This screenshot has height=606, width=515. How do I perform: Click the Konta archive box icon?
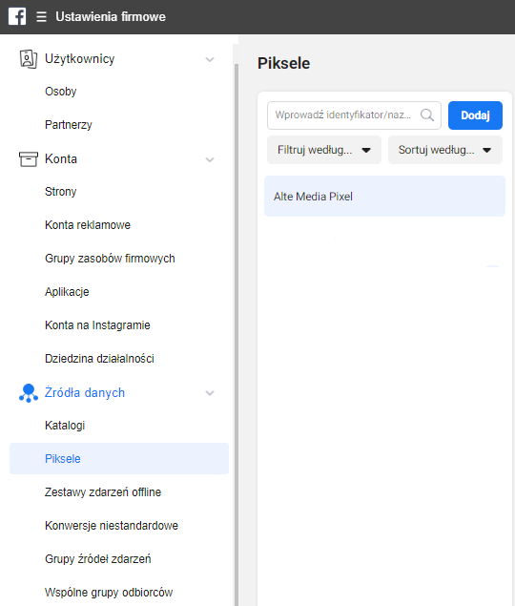[x=29, y=159]
